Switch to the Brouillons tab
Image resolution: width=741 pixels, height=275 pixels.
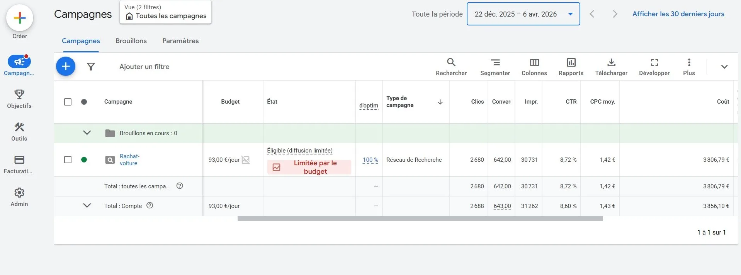131,41
